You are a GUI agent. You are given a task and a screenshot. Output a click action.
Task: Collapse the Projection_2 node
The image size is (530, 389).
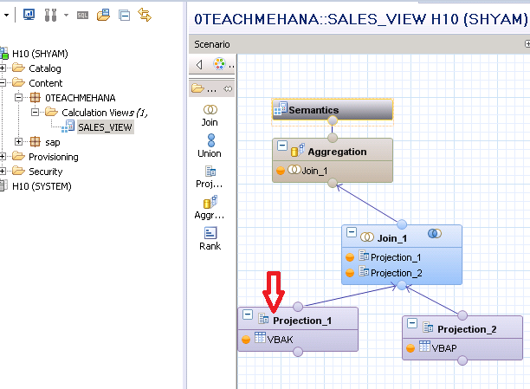412,323
